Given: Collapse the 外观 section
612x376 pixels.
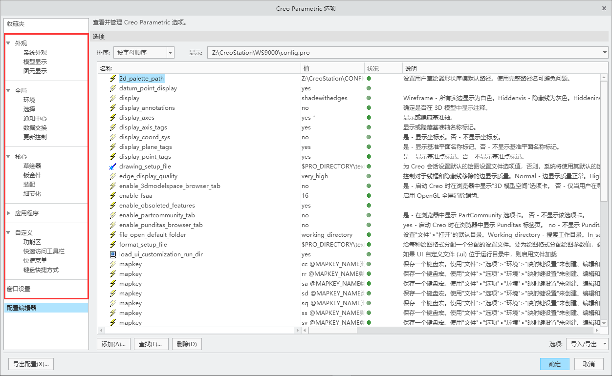Looking at the screenshot, I should (8, 42).
